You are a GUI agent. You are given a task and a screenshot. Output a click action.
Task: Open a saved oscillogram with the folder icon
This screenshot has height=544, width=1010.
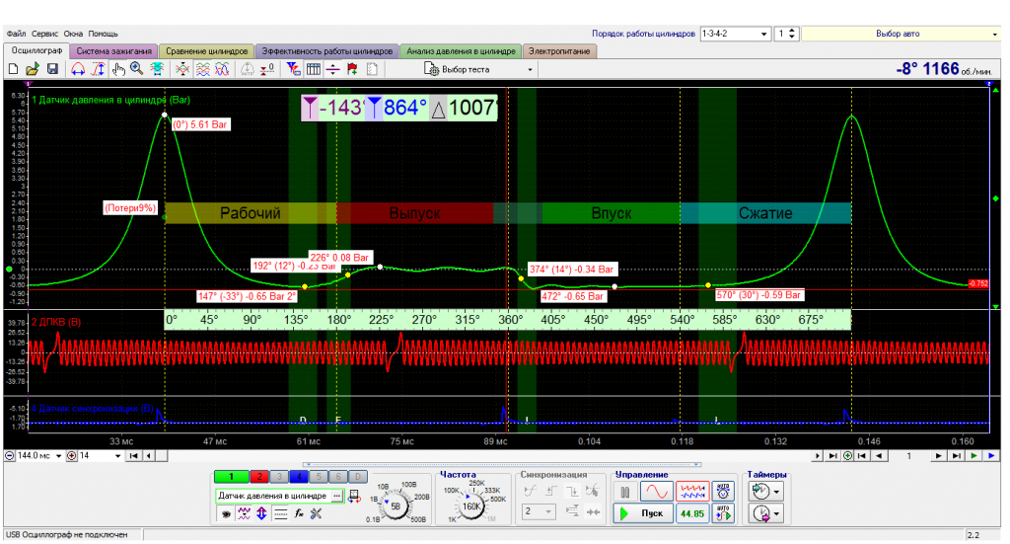pyautogui.click(x=33, y=69)
